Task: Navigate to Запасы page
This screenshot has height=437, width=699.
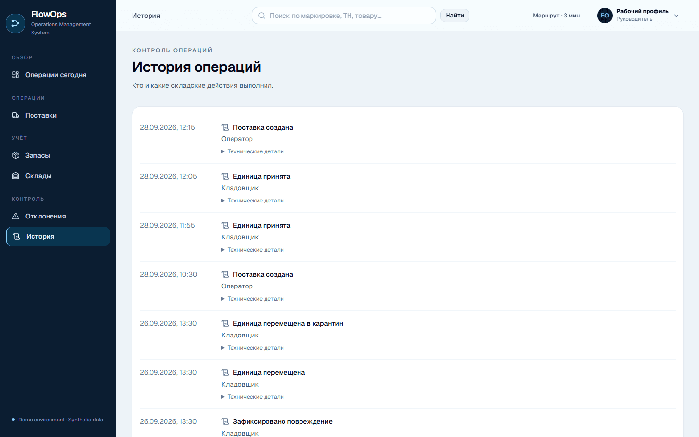Action: [x=58, y=155]
